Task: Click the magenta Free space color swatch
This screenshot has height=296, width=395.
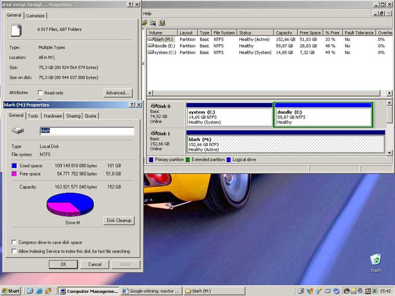Action: 14,174
